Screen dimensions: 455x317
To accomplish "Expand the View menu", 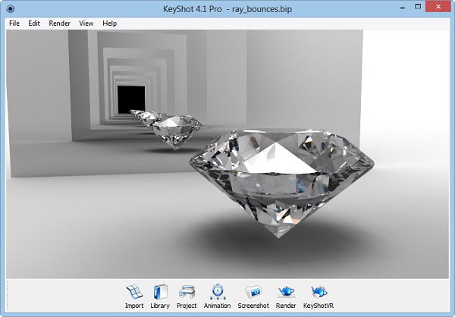I will (x=86, y=24).
